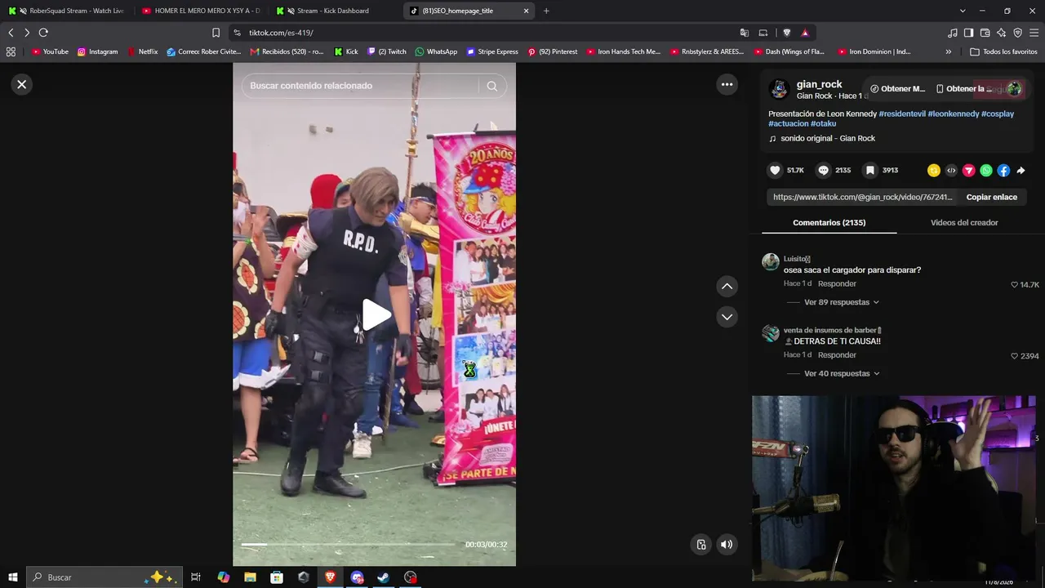
Task: Open 'Todos los favoritos' bookmarks folder
Action: coord(1003,51)
